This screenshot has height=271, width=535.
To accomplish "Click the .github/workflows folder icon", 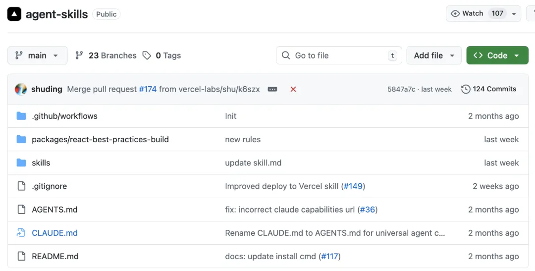I will (21, 116).
